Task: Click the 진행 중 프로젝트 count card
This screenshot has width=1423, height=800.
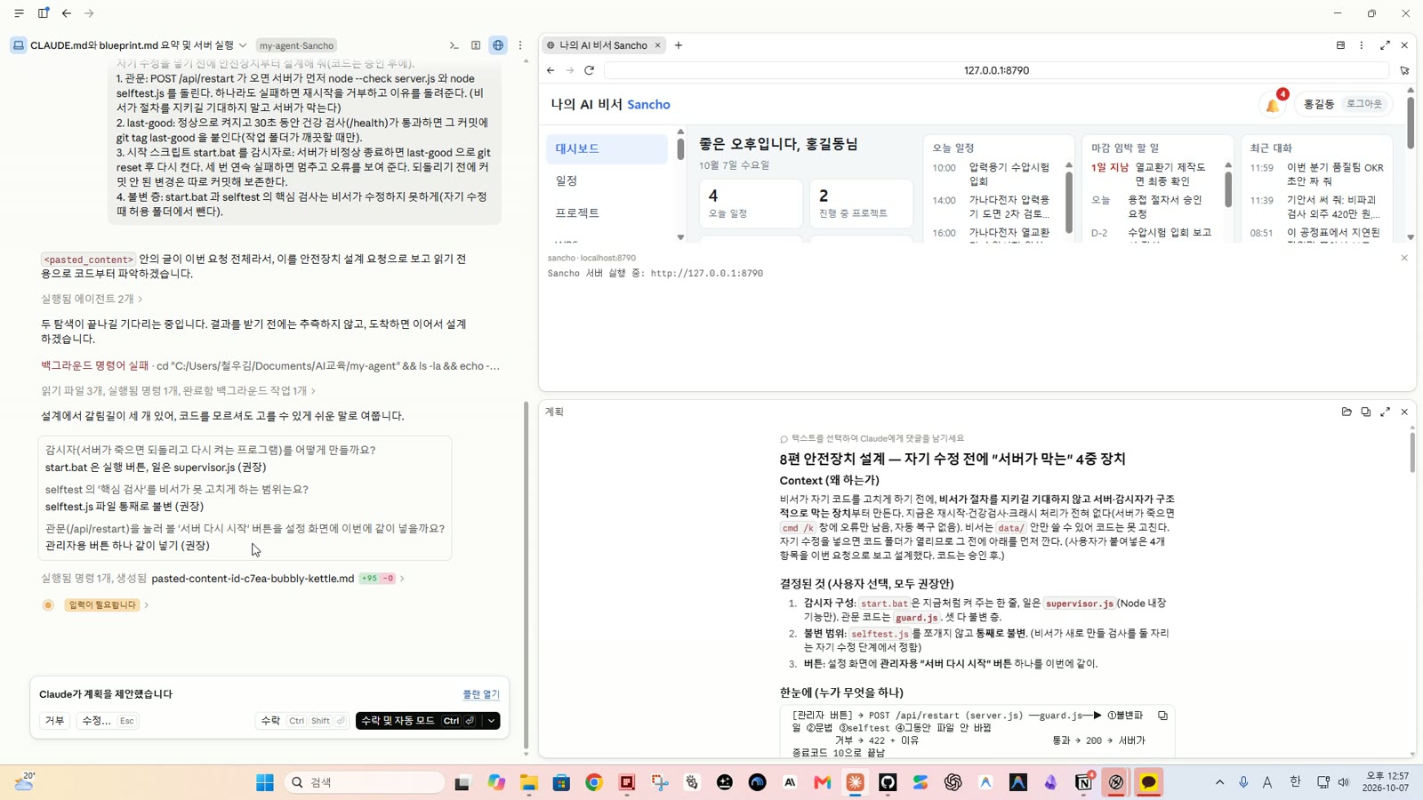Action: (x=861, y=203)
